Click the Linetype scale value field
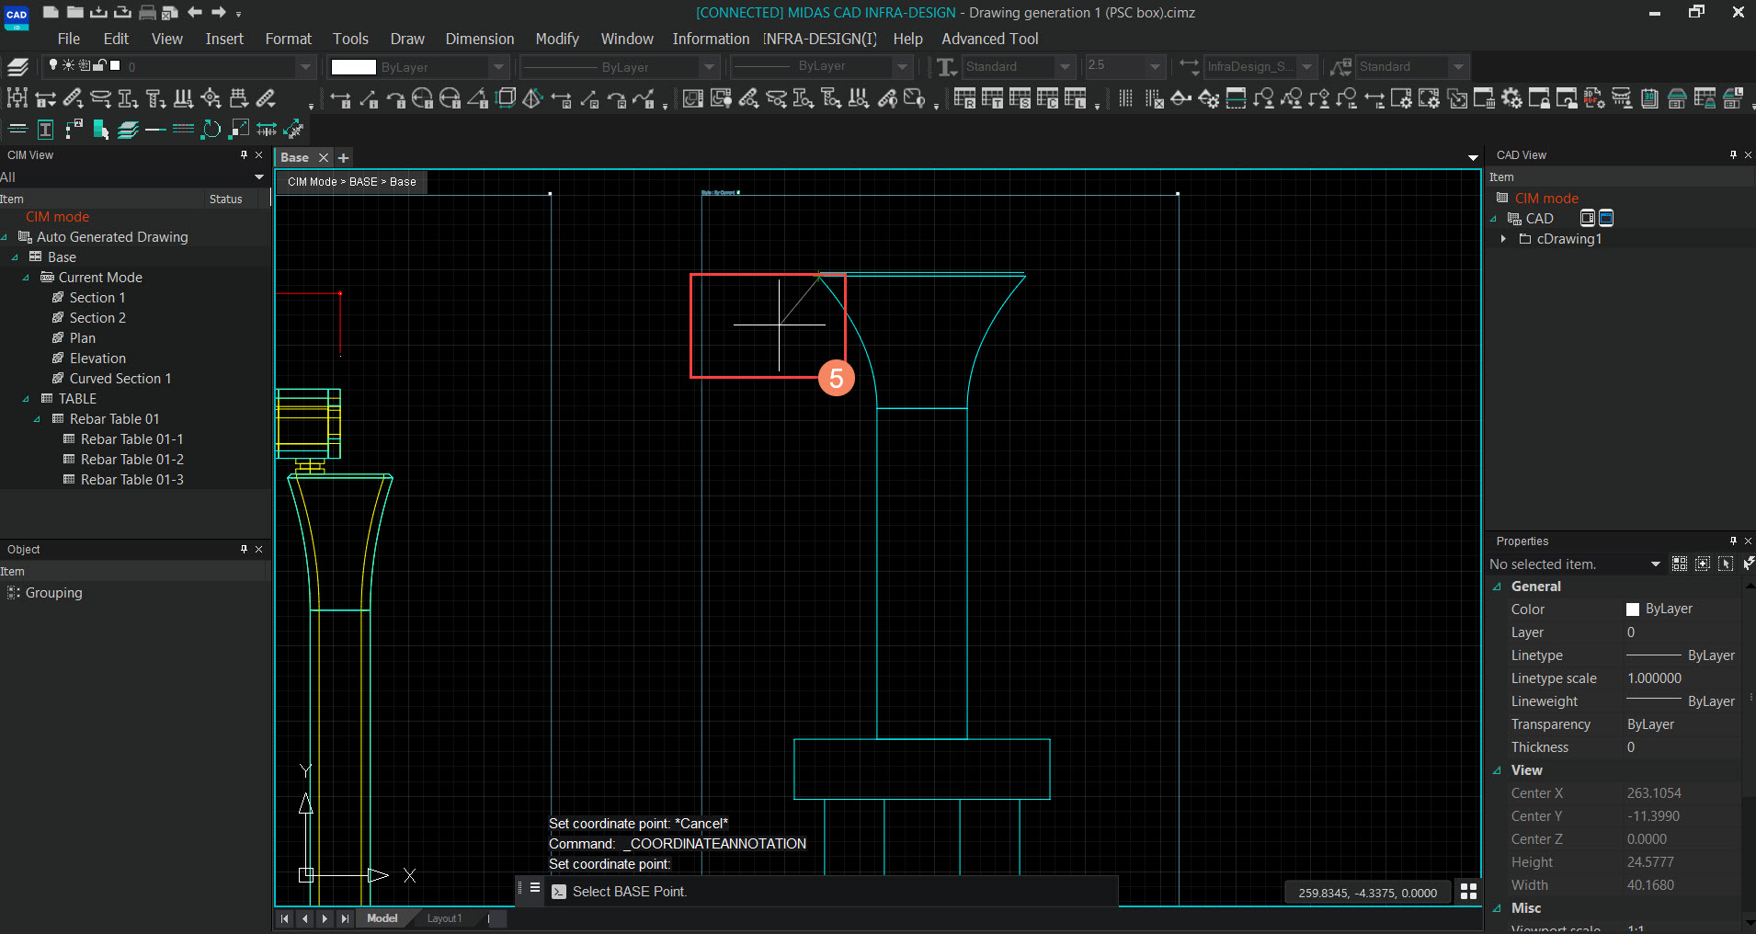1756x934 pixels. (1682, 678)
